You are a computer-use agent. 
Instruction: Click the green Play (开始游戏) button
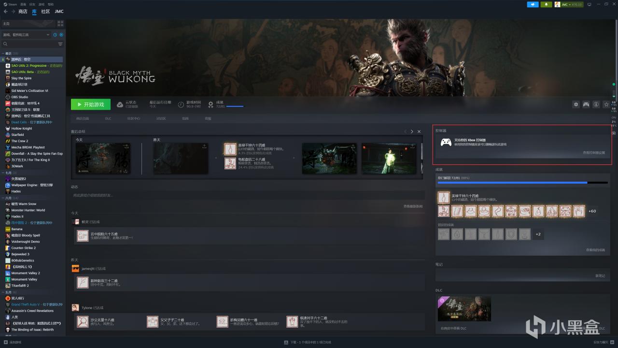[x=90, y=104]
